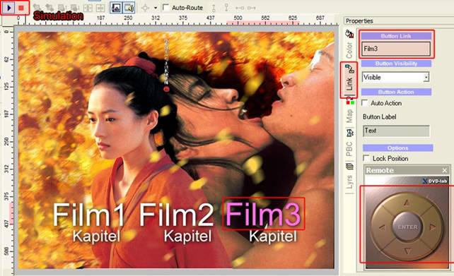Image resolution: width=454 pixels, height=276 pixels.
Task: Click the right arrow on the remote
Action: tap(433, 227)
